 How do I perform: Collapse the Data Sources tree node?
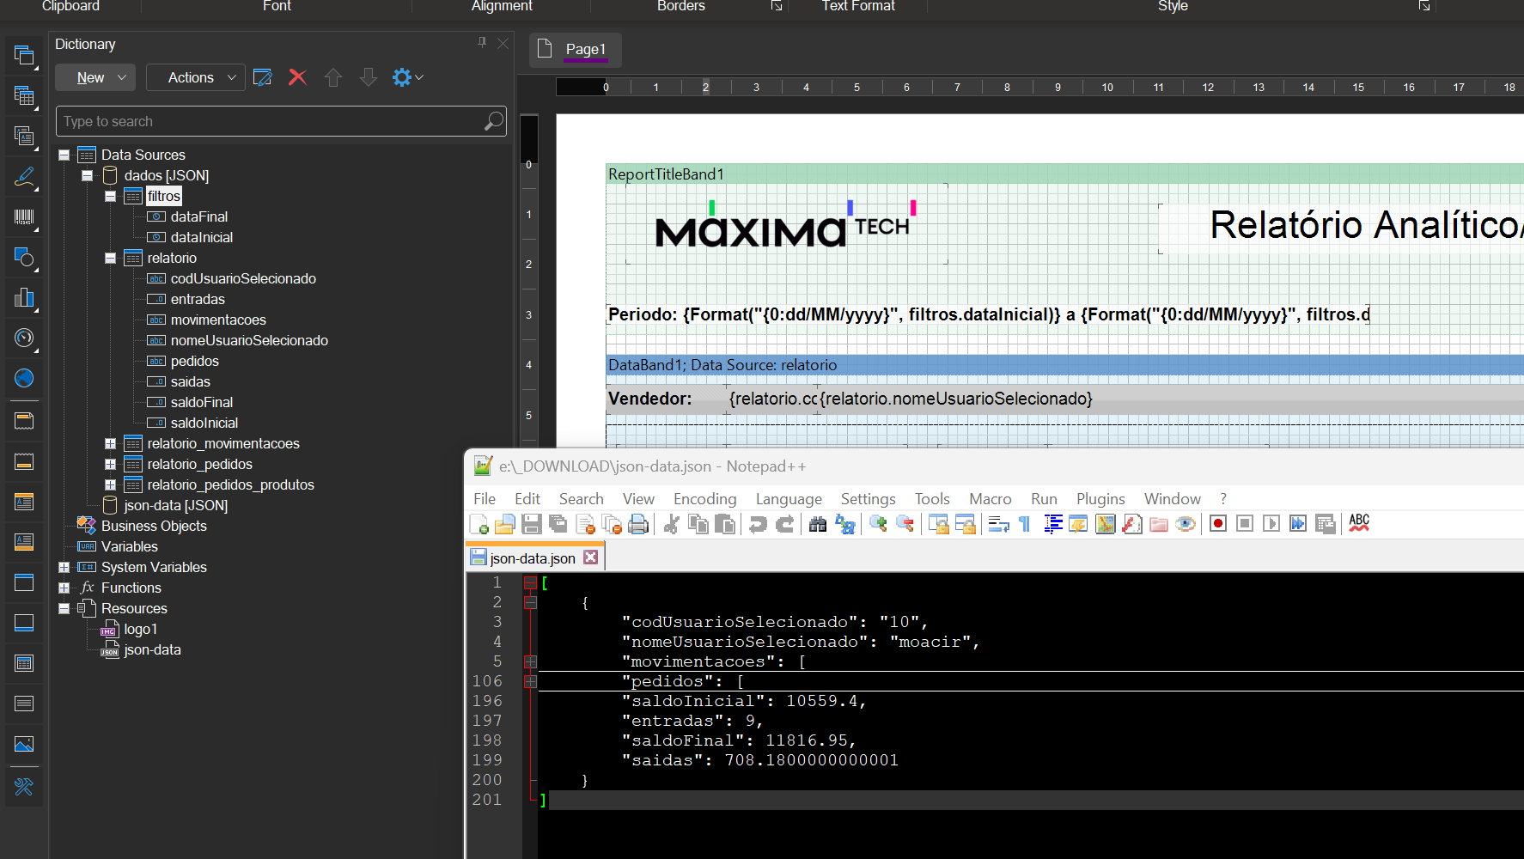coord(64,155)
